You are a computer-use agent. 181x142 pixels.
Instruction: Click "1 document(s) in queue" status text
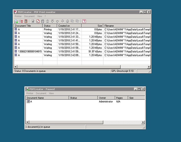(38, 127)
